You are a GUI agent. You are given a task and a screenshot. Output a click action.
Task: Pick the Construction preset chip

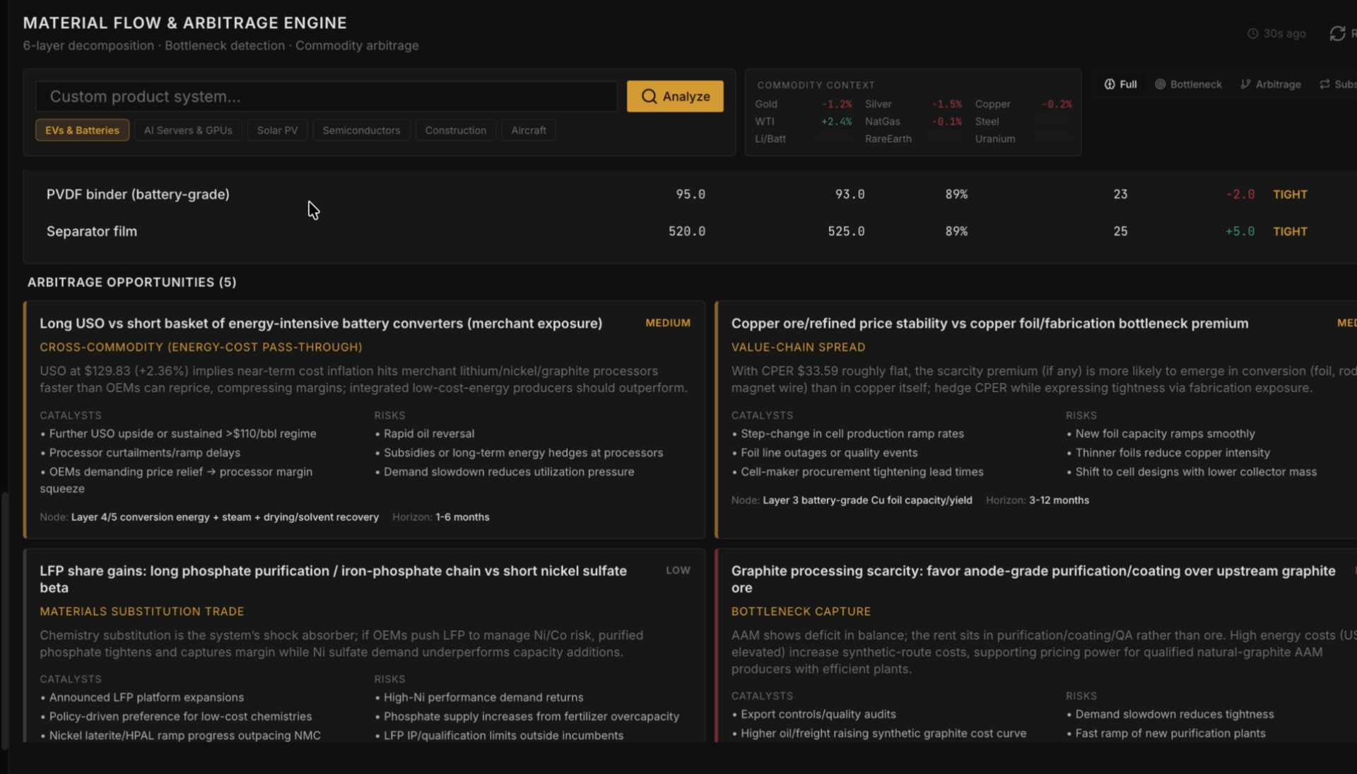coord(455,130)
